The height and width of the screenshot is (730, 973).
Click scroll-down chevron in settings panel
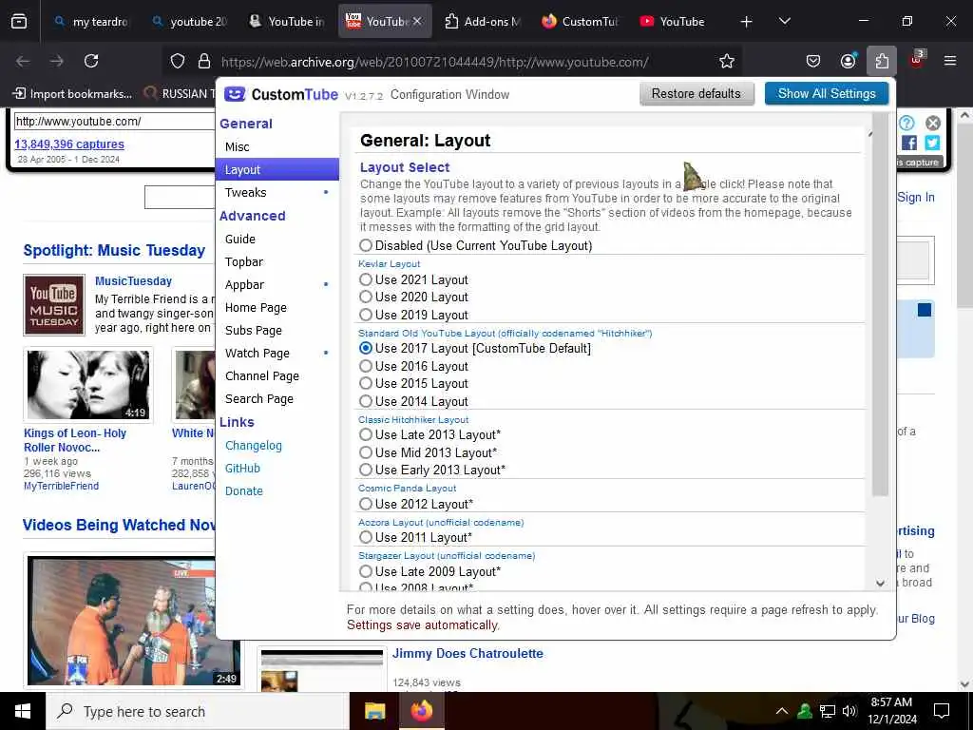880,583
